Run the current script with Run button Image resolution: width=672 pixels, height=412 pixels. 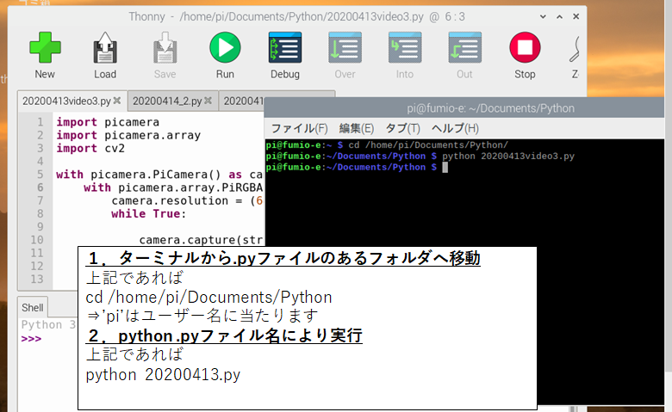pyautogui.click(x=225, y=47)
